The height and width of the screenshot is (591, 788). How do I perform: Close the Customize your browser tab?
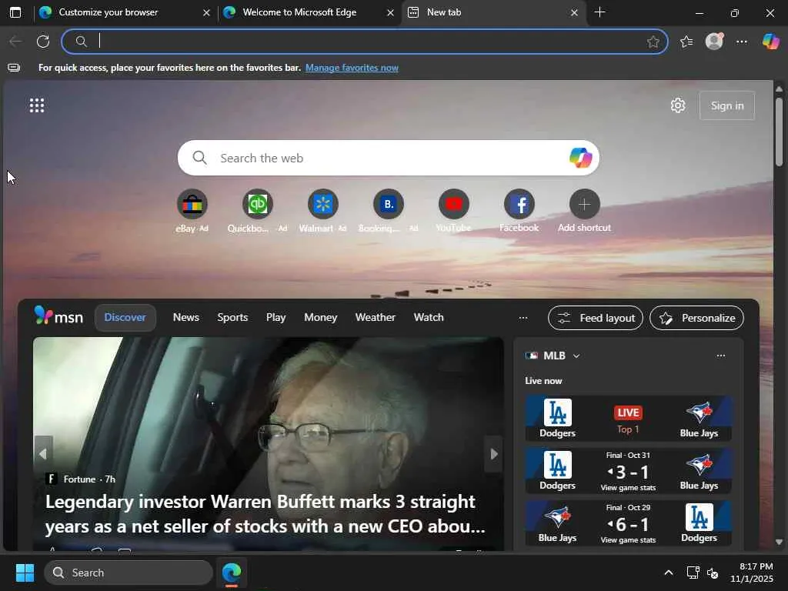pyautogui.click(x=206, y=12)
